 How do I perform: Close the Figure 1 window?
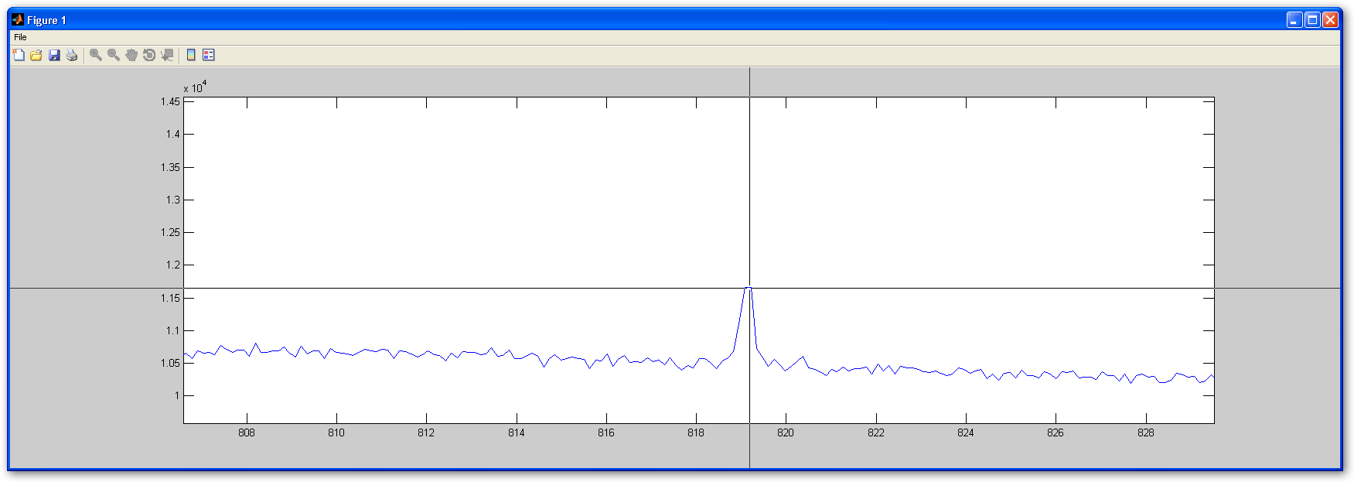1330,19
